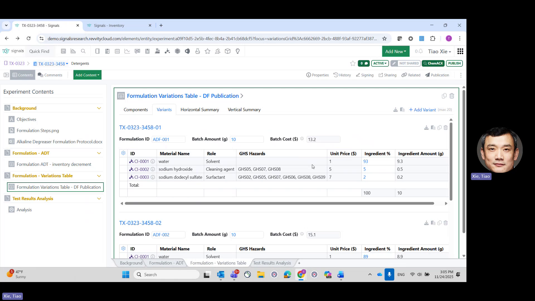Click the comment count badge showing 0
The height and width of the screenshot is (301, 535).
tap(364, 63)
